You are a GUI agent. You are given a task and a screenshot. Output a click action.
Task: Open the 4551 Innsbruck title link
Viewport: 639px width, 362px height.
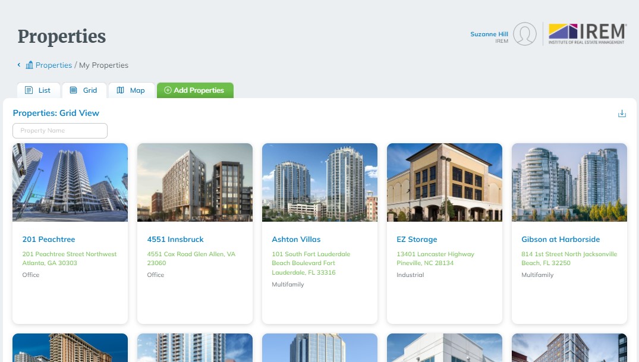pyautogui.click(x=175, y=240)
